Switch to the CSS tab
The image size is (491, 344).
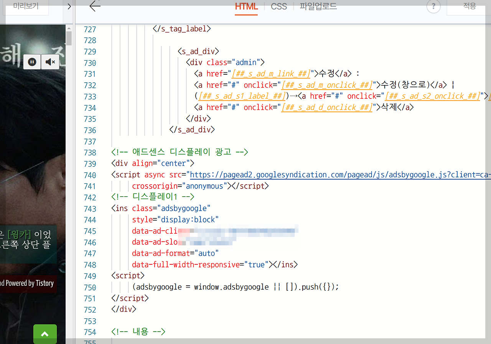(279, 7)
